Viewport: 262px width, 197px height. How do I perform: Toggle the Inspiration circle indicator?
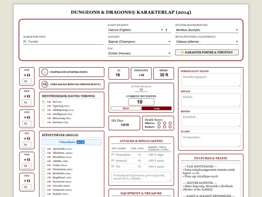coord(45,72)
